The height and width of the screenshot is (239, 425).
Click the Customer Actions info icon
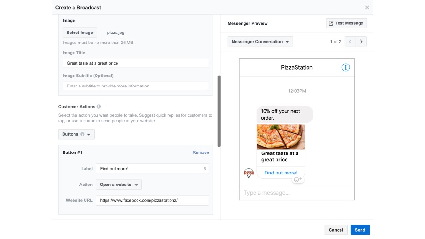click(99, 107)
